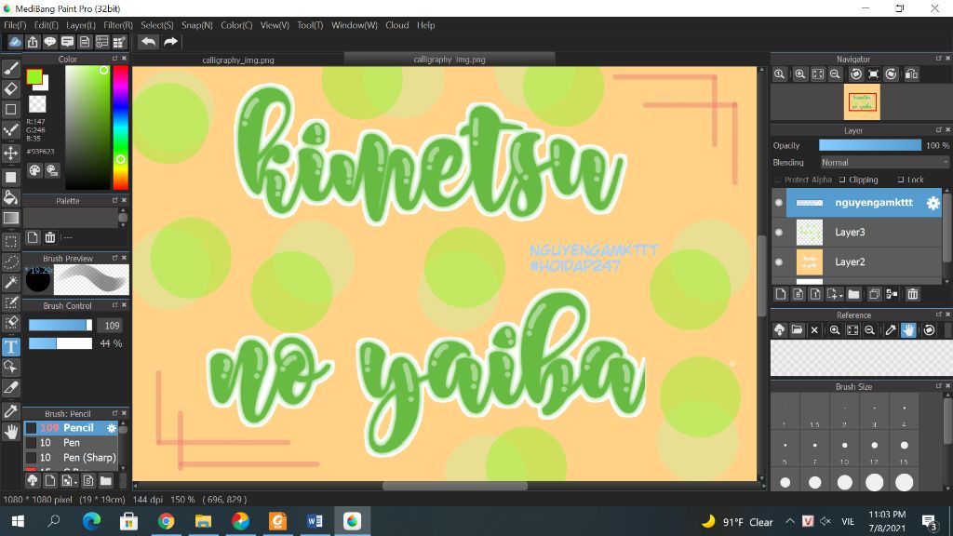Open the Cloud menu
The height and width of the screenshot is (536, 953).
click(396, 25)
